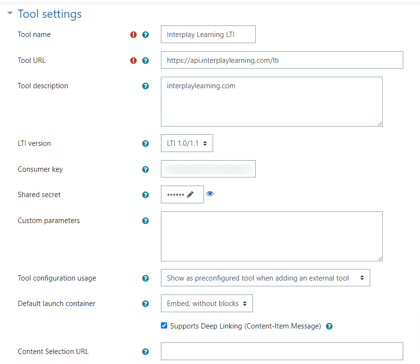Click required icon next to Tool name
The height and width of the screenshot is (364, 420).
pyautogui.click(x=134, y=35)
